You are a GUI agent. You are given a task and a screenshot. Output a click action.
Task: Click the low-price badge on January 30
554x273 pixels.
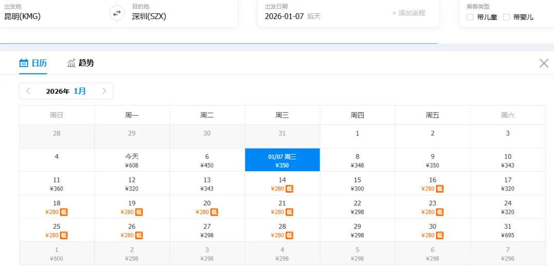tap(440, 235)
